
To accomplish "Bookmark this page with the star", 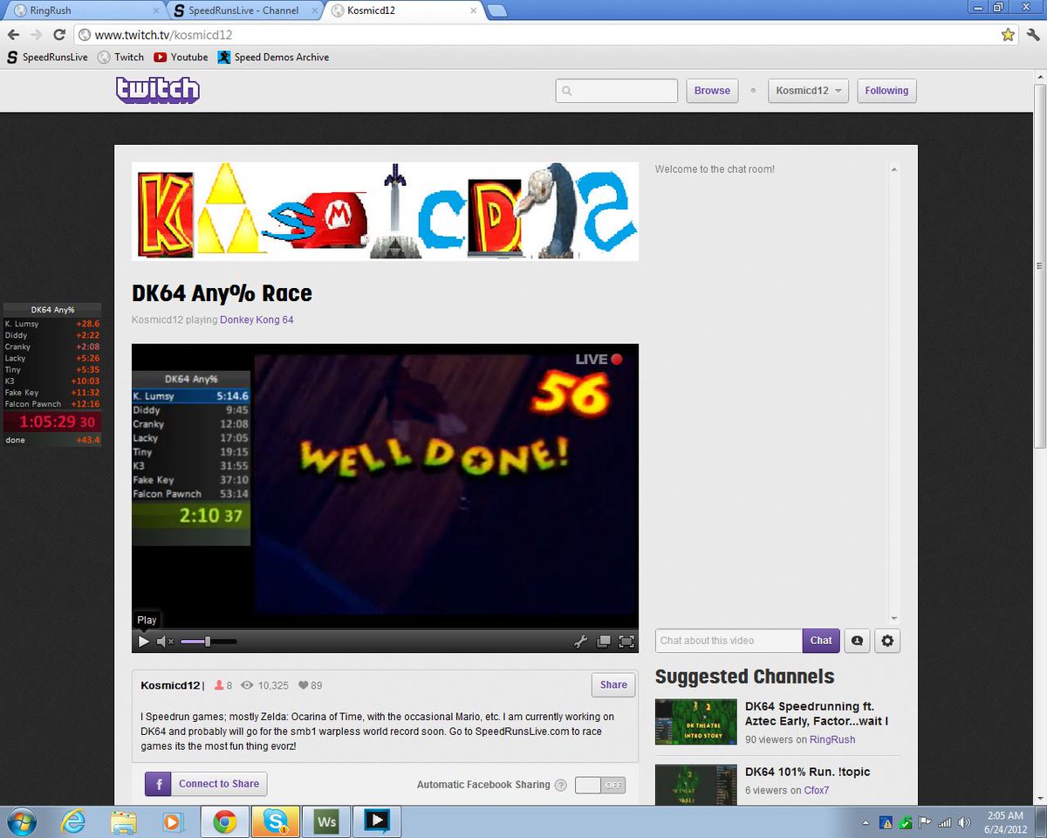I will coord(1008,35).
